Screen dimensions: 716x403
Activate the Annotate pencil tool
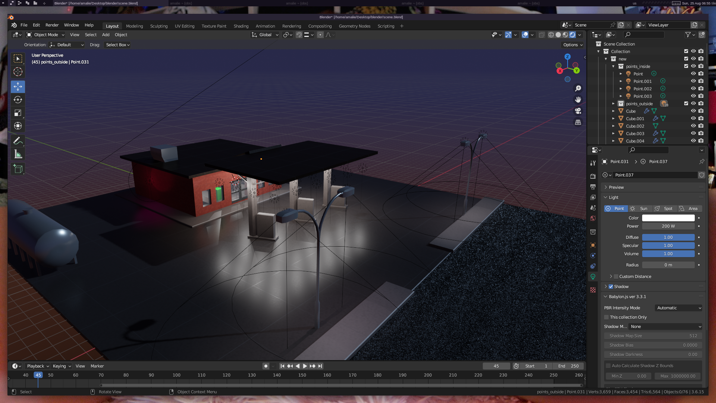[x=18, y=141]
